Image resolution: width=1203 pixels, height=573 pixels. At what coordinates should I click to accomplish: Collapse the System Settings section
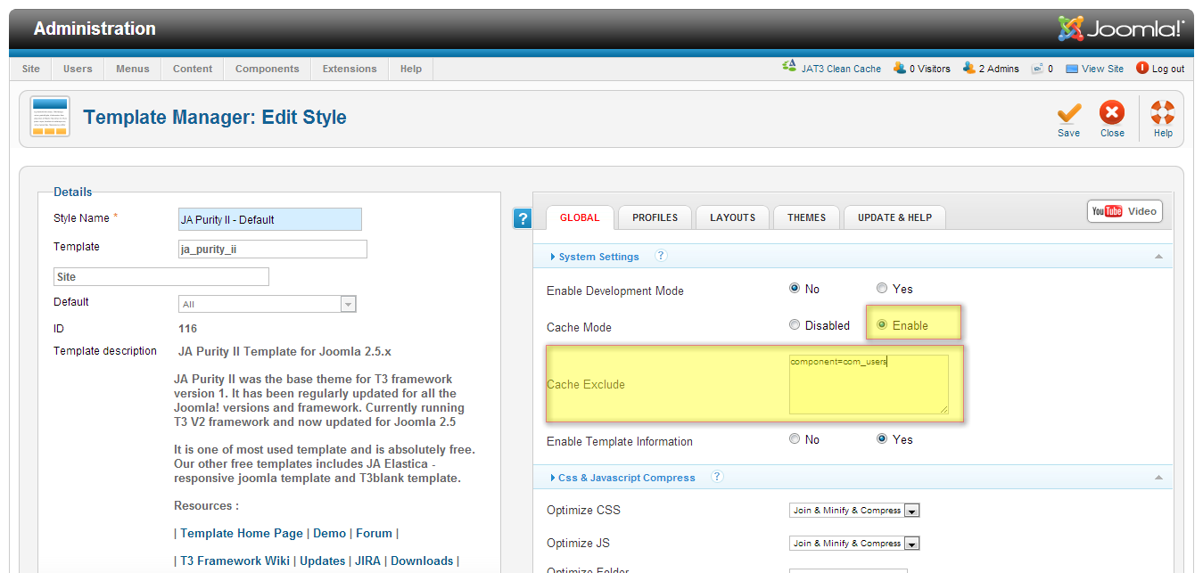tap(1158, 257)
